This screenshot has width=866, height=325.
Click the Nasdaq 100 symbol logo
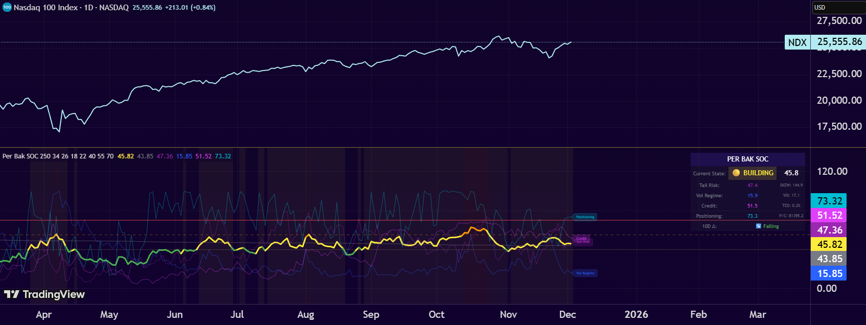7,8
